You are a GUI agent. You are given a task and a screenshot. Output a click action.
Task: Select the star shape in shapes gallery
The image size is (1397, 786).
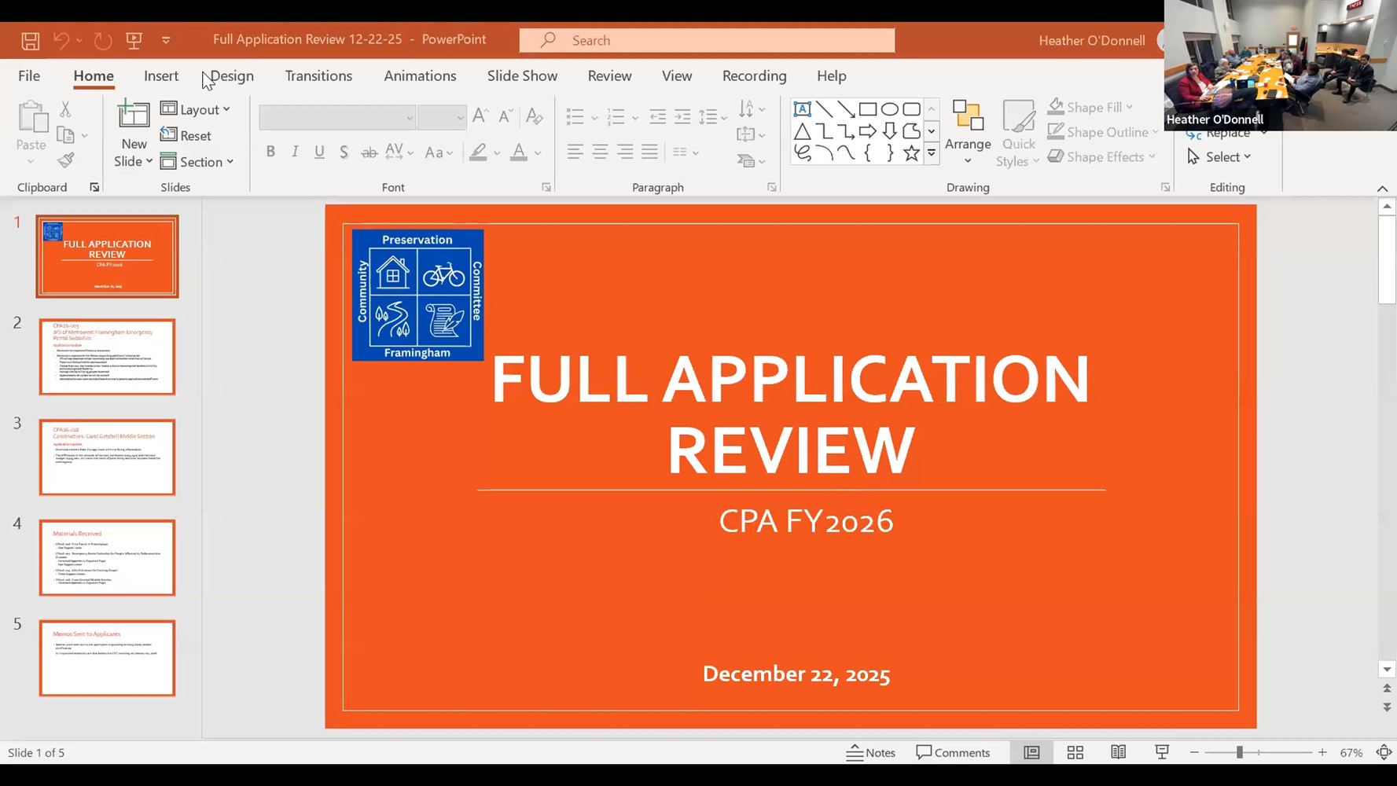[911, 153]
